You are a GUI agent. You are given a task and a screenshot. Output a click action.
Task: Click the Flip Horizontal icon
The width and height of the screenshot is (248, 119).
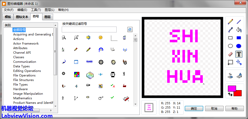(230, 75)
